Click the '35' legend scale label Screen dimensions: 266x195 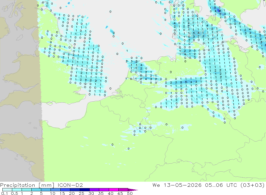coord(101,193)
